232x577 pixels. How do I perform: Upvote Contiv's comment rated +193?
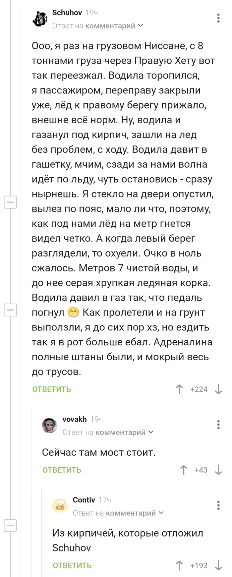click(179, 565)
